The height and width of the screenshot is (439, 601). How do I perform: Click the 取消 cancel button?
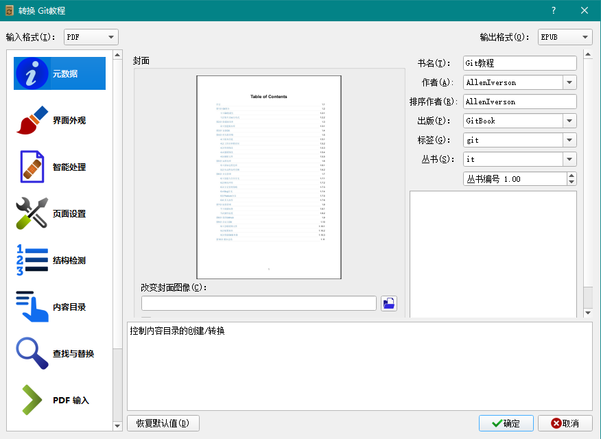(565, 423)
